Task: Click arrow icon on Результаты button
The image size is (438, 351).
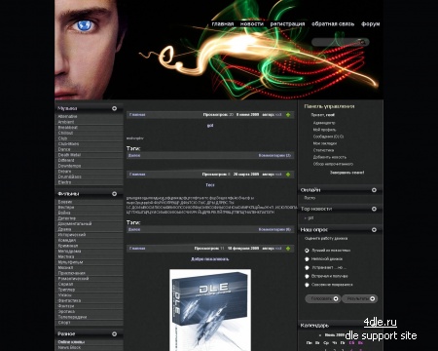Action: click(x=372, y=298)
